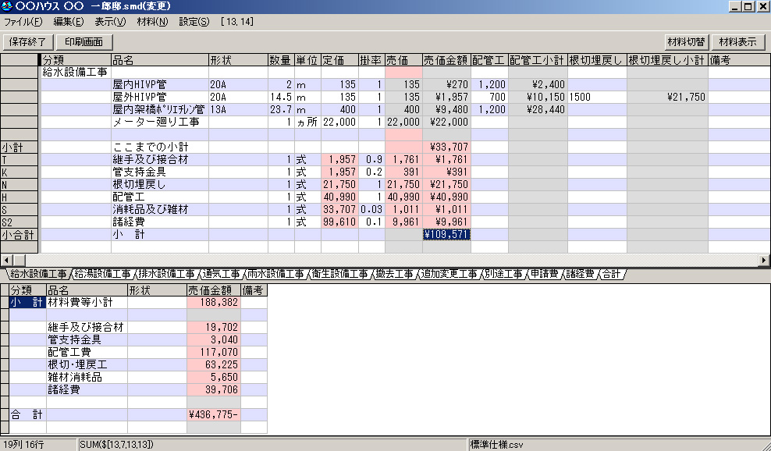Open the 表示(V) menu
This screenshot has height=451, width=771.
click(110, 22)
